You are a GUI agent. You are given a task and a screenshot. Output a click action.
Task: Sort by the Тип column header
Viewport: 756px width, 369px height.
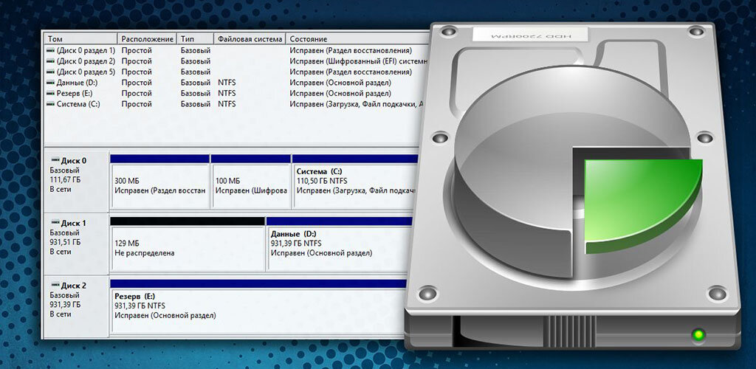coord(195,39)
